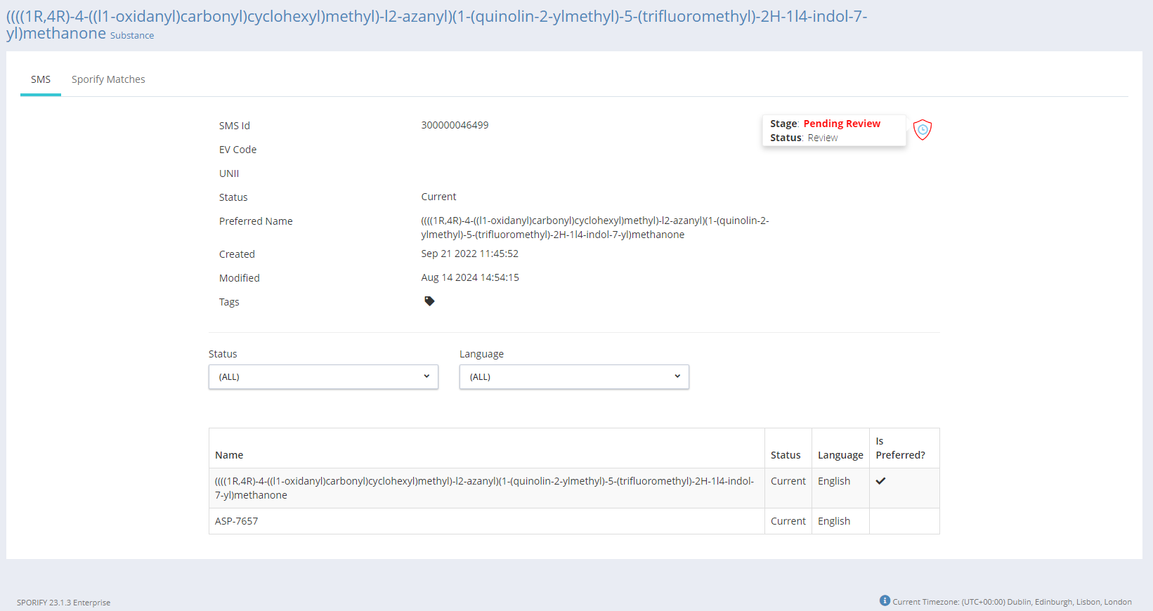Click the Current Timezone text in footer
The width and height of the screenshot is (1153, 611).
click(x=1012, y=602)
